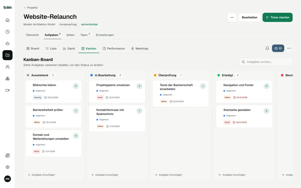Click the AM user avatar
This screenshot has height=188, width=301.
pos(8,179)
